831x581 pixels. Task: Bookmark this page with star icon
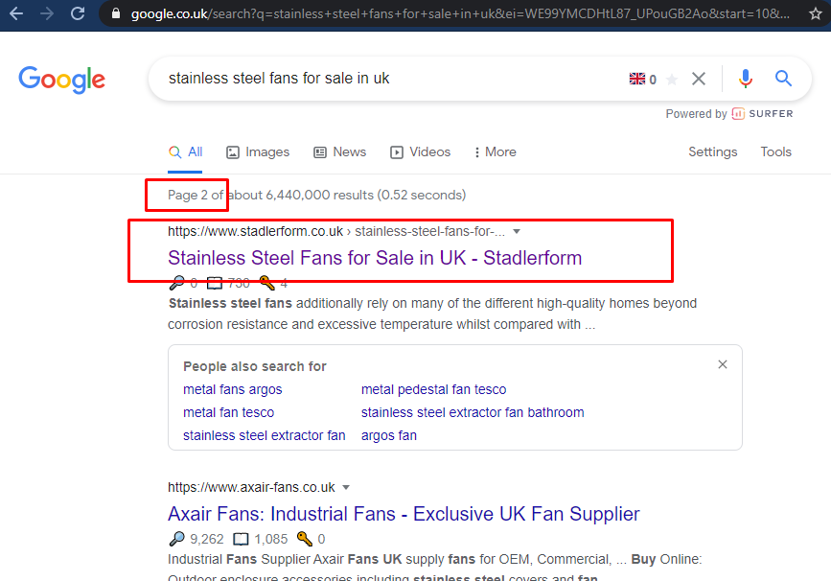(816, 13)
